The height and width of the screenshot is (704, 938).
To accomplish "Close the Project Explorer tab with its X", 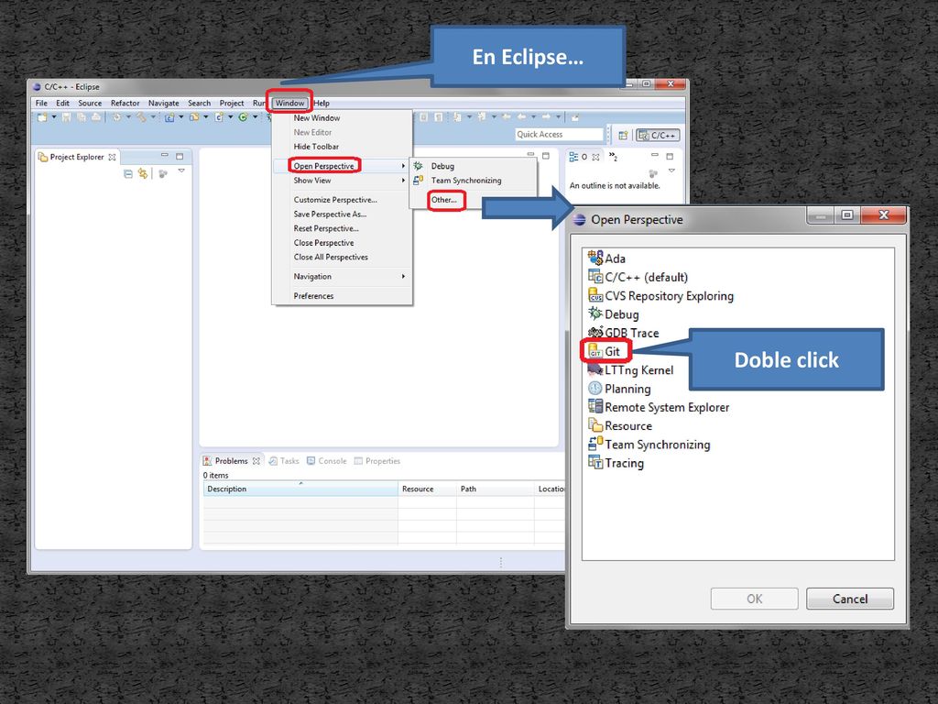I will tap(112, 157).
